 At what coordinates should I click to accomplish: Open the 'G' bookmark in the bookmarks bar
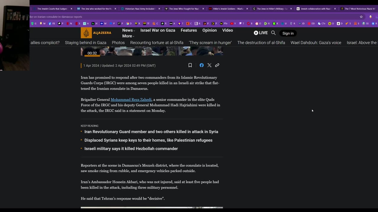pyautogui.click(x=34, y=24)
